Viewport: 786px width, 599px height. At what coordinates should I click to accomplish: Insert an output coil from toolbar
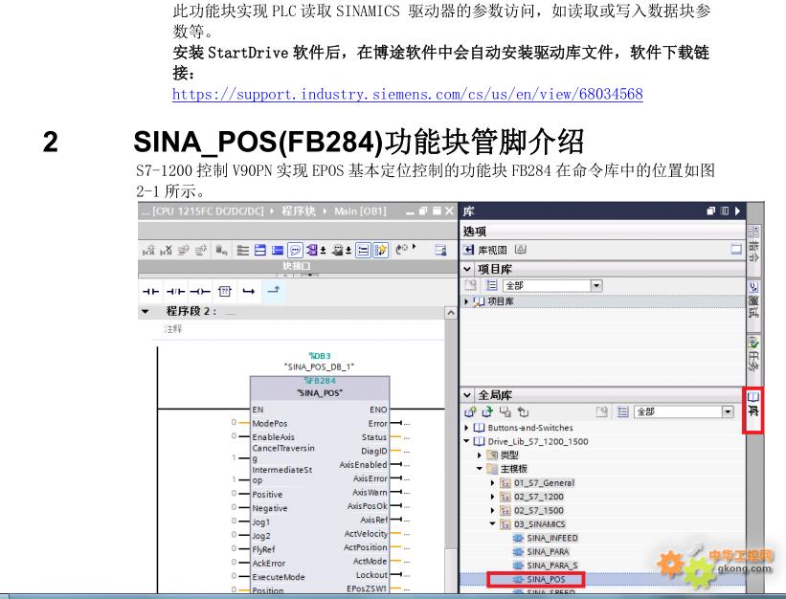point(200,292)
